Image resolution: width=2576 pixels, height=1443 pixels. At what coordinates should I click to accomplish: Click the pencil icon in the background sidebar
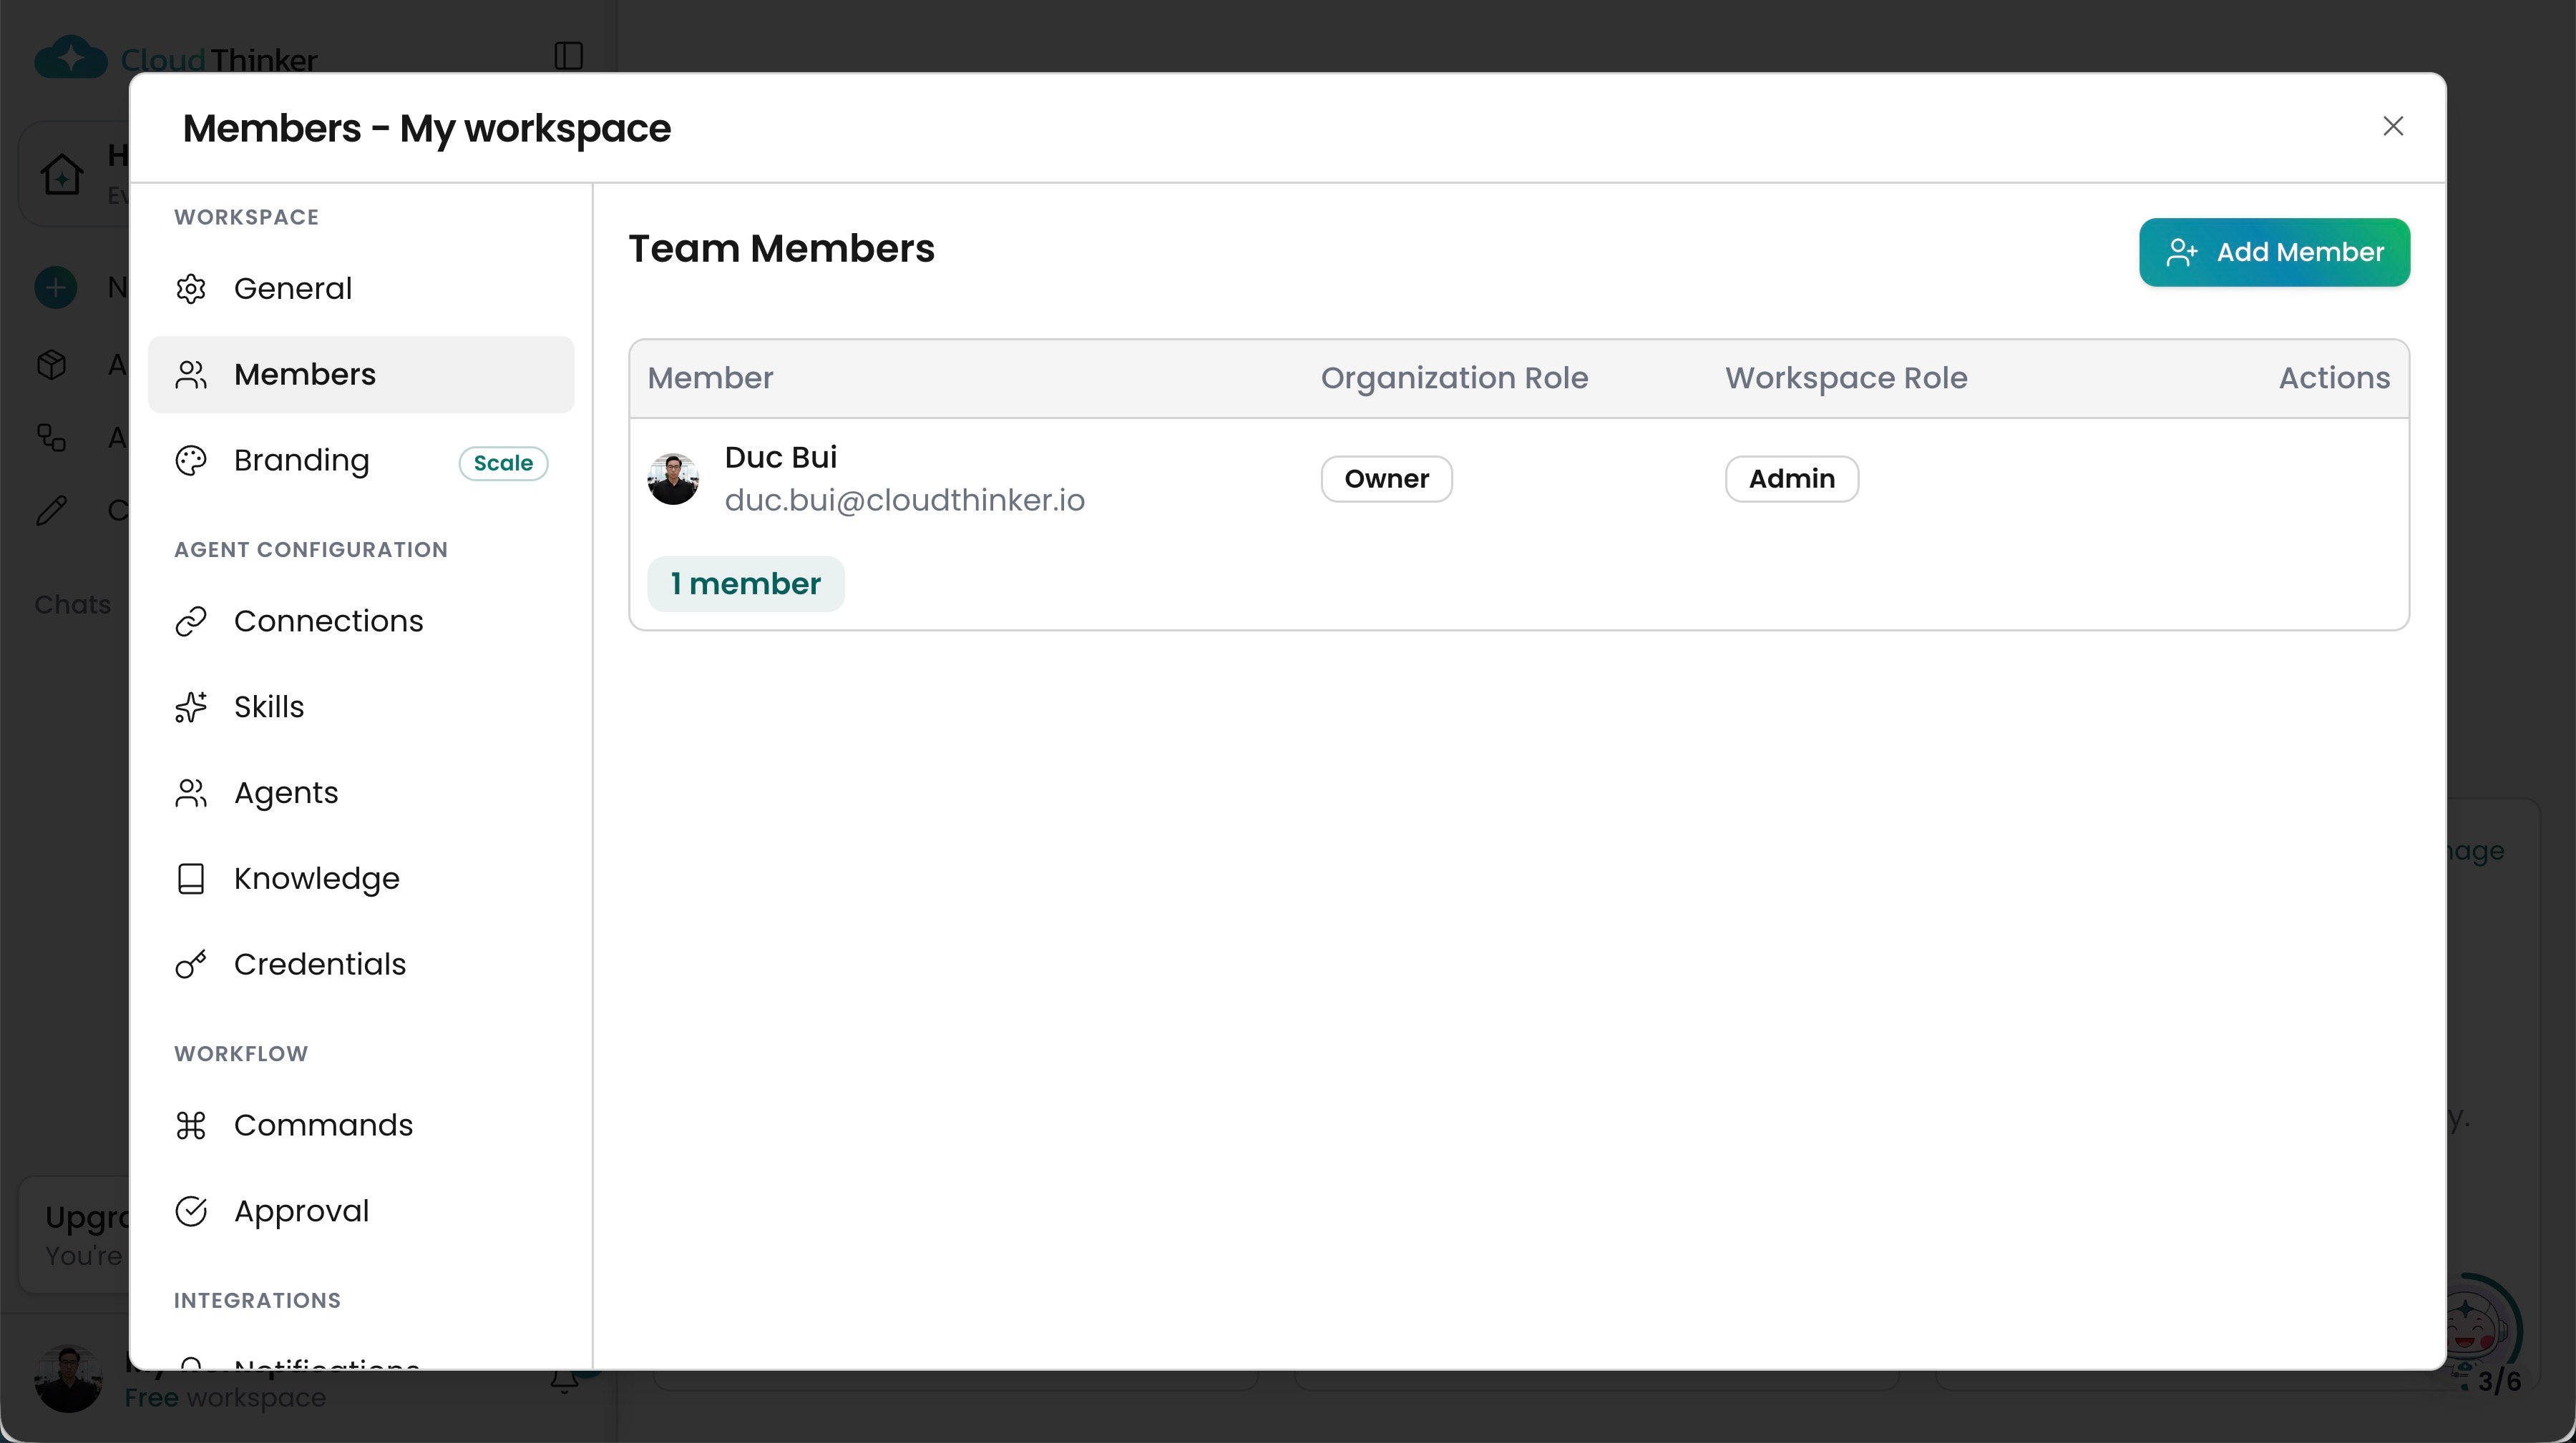coord(52,511)
